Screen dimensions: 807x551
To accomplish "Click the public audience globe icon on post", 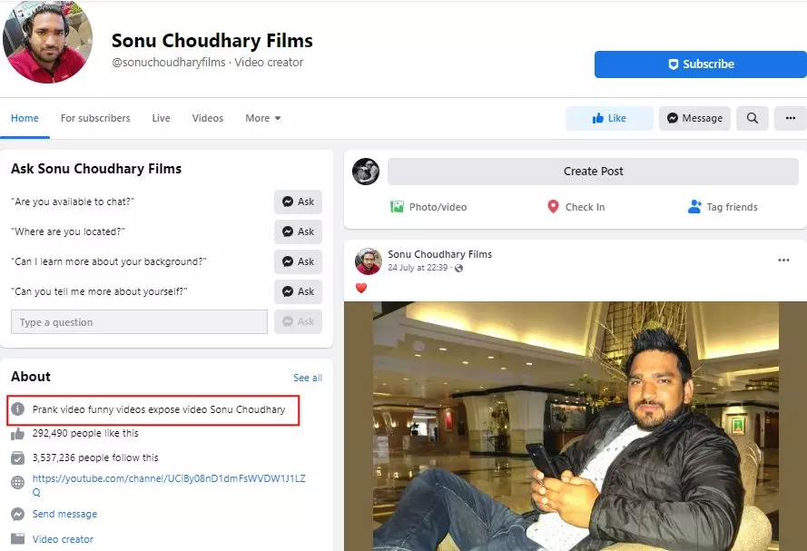I will 459,268.
